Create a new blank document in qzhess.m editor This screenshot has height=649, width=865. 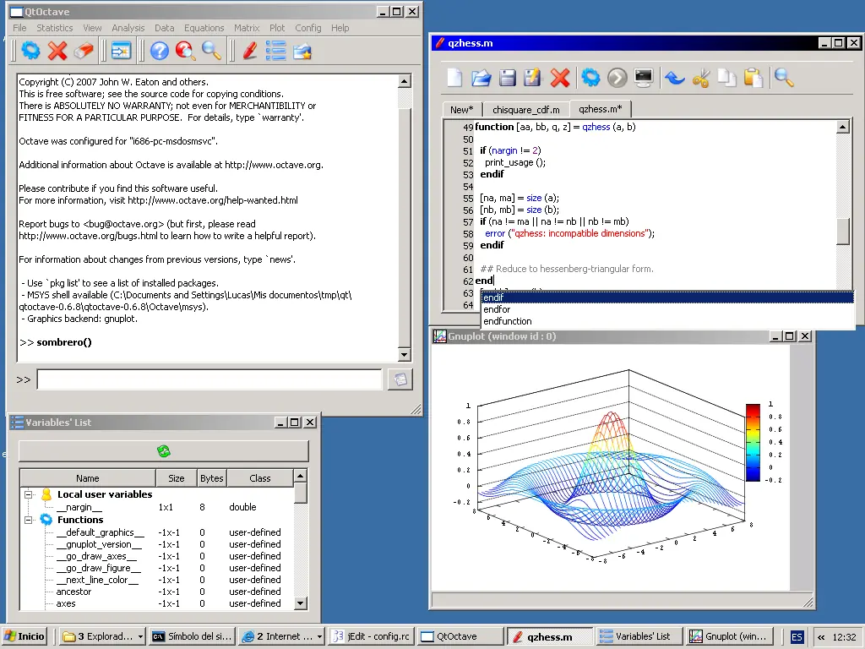(454, 78)
